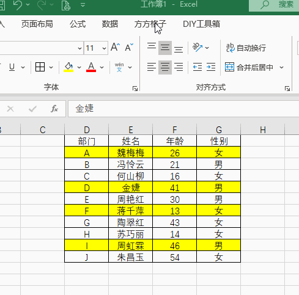
Task: Select the 性别 header cell
Action: click(x=219, y=141)
